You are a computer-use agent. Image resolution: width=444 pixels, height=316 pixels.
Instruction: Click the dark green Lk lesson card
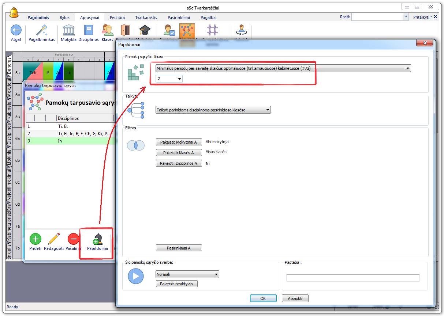coord(68,73)
